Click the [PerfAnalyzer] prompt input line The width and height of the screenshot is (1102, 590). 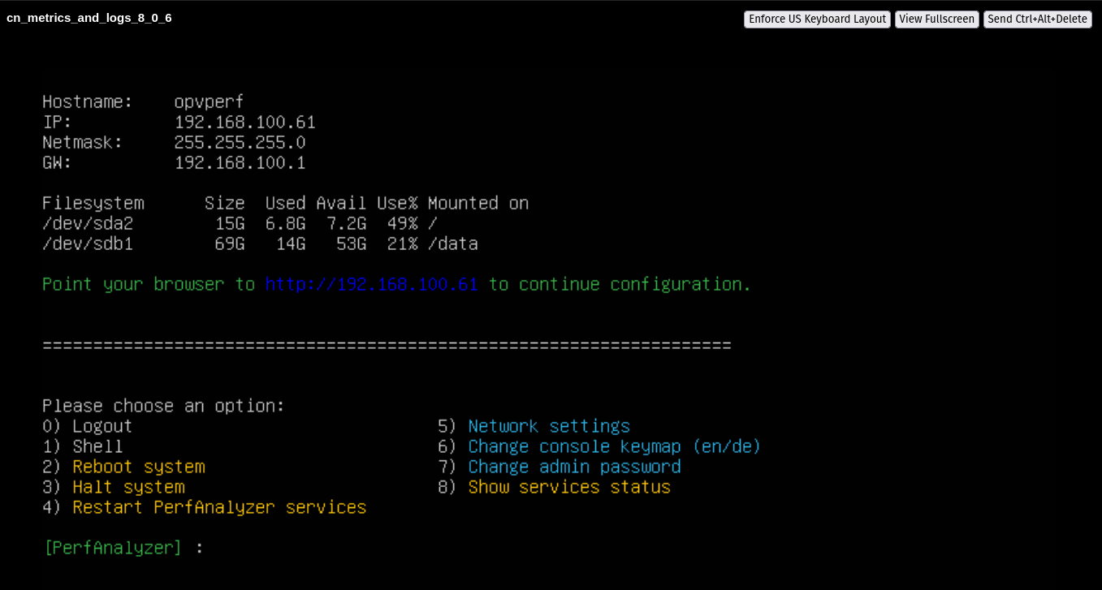coord(123,548)
